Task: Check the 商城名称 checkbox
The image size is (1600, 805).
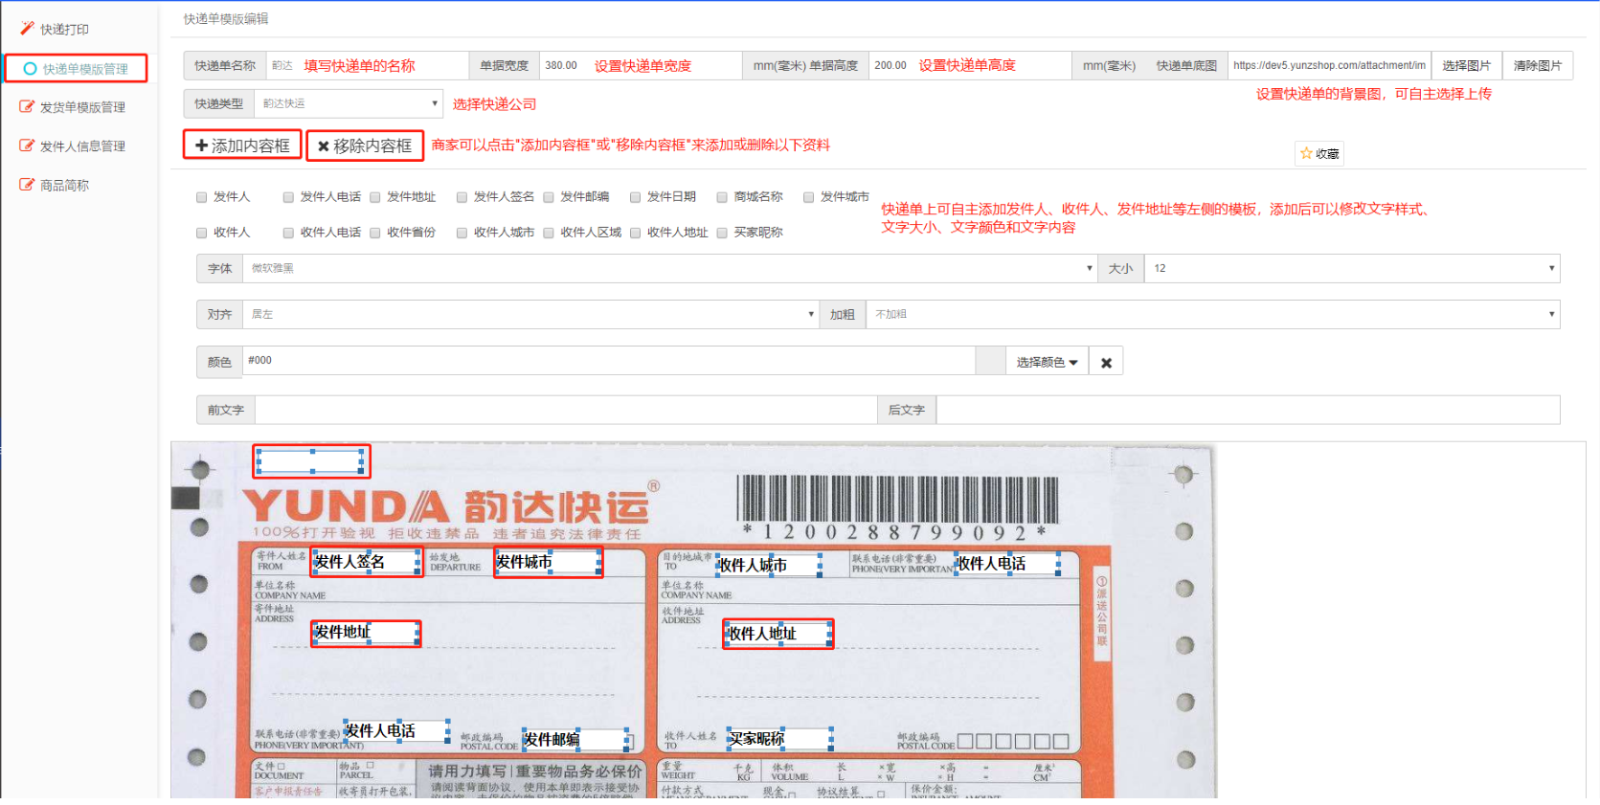Action: (722, 197)
